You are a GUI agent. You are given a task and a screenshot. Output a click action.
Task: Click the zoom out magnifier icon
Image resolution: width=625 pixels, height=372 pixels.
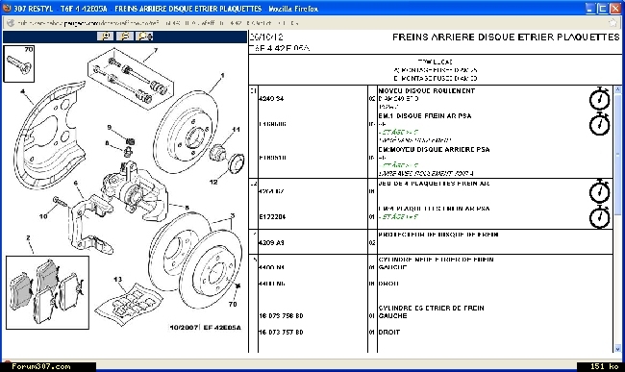[125, 37]
